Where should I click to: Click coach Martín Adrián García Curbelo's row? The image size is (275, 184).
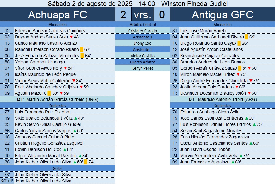pyautogui.click(x=58, y=99)
